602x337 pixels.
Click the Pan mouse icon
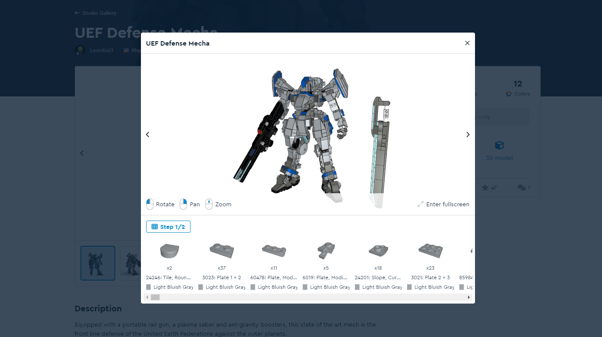(x=183, y=204)
